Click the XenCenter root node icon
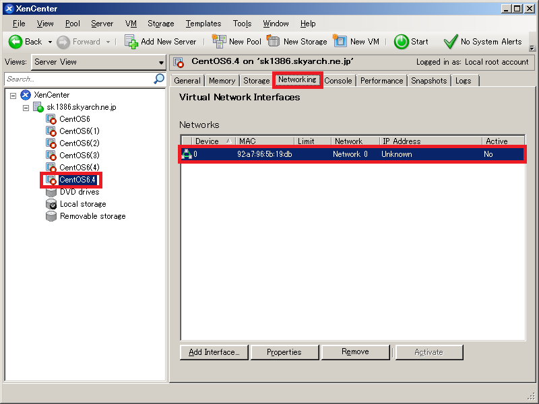The image size is (539, 404). pyautogui.click(x=26, y=95)
